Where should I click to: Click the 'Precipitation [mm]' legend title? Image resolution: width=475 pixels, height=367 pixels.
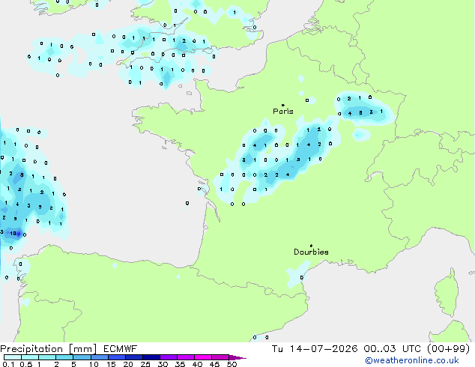point(48,349)
